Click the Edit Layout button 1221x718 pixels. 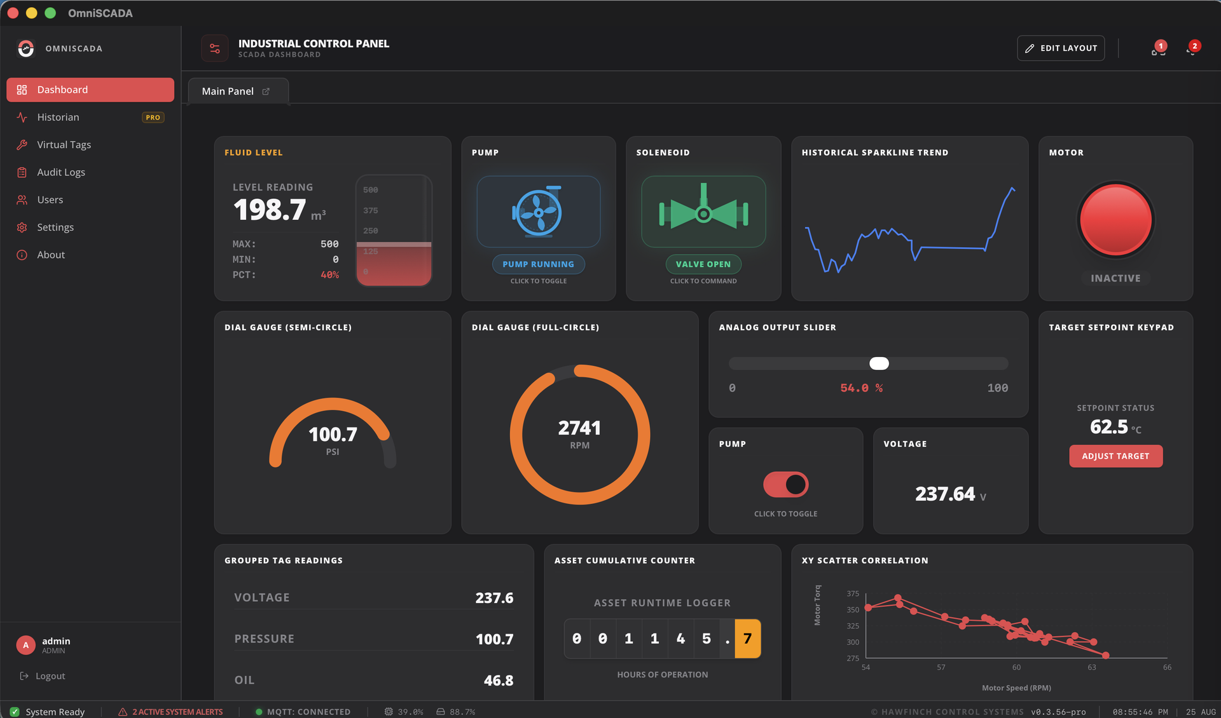click(x=1061, y=48)
